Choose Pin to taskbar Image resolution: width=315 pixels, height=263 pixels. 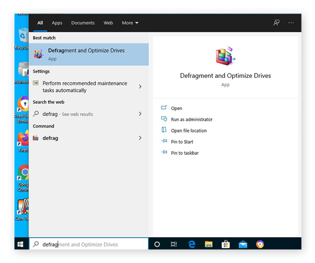(x=185, y=153)
